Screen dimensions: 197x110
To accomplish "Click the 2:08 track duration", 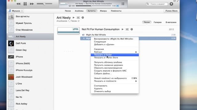I will (173, 35).
